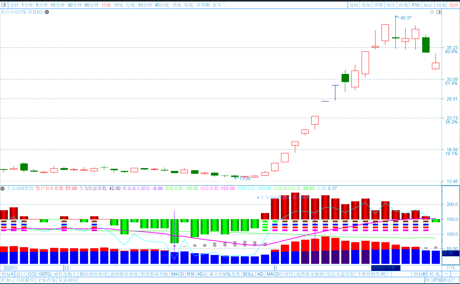Open the 资金流向 tab

(x=67, y=280)
